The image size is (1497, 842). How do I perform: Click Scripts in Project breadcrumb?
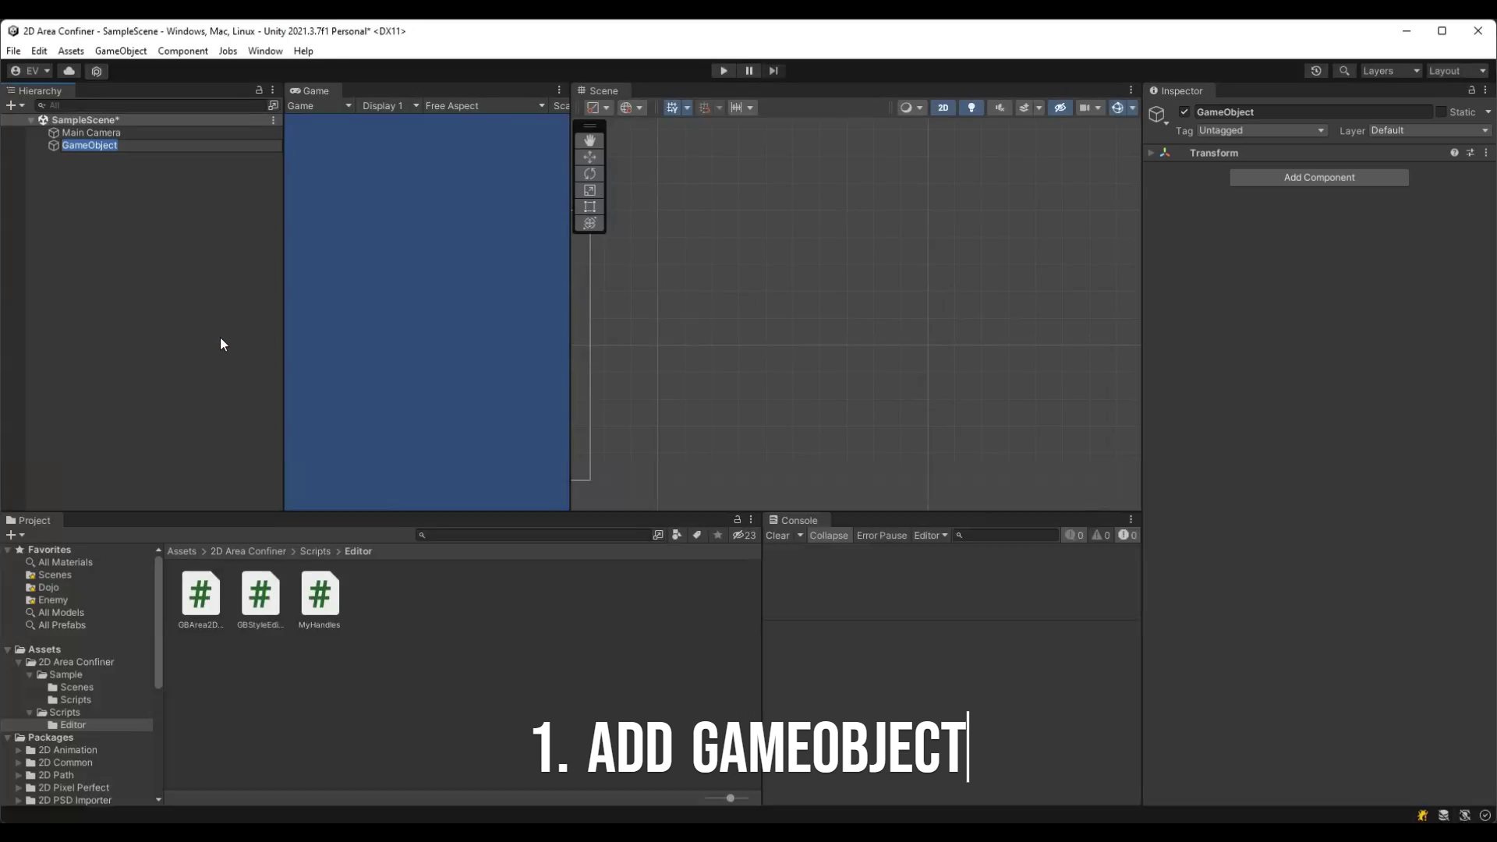pos(315,551)
